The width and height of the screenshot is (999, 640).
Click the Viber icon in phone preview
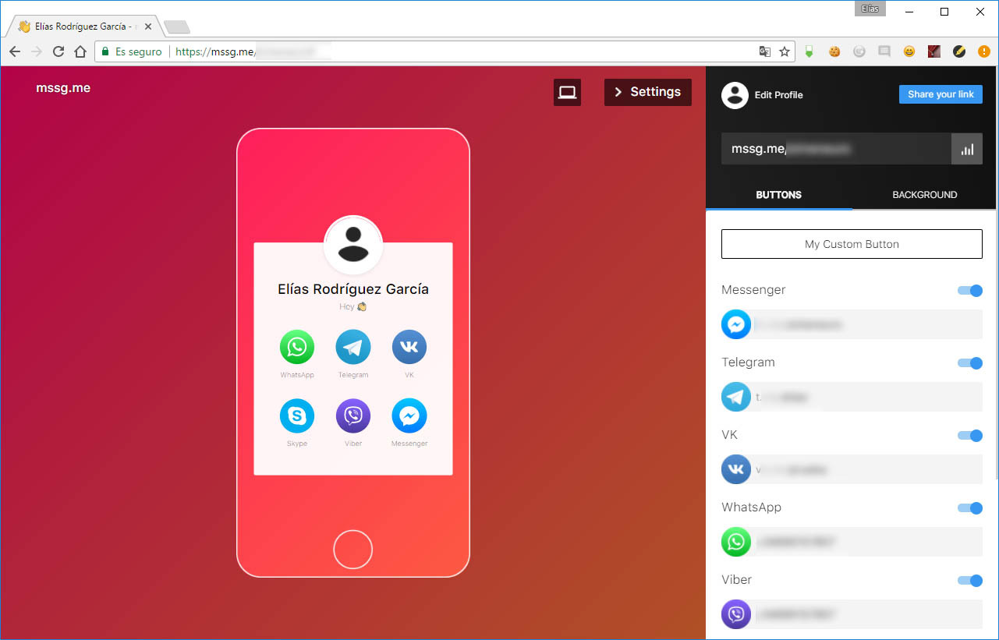point(353,415)
